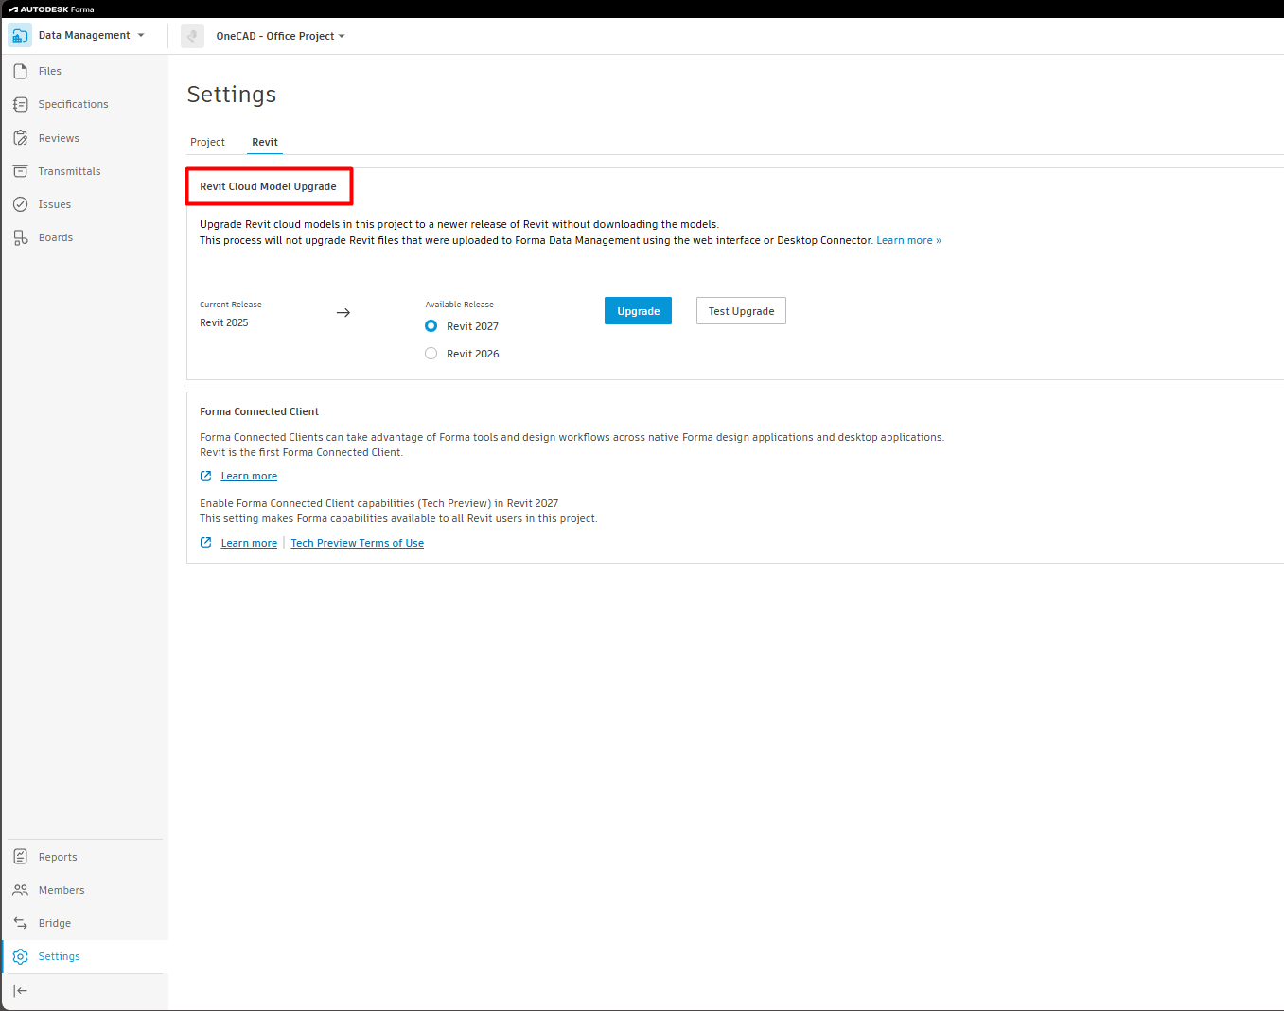Click the Bridge arrows icon
1284x1011 pixels.
pos(20,923)
